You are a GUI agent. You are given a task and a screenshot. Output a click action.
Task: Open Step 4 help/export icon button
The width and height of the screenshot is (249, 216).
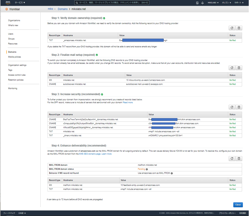click(239, 158)
